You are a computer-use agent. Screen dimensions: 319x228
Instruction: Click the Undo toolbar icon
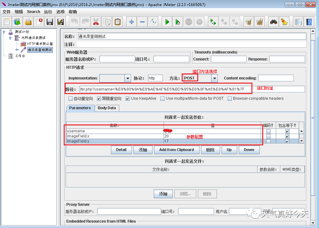[74, 22]
